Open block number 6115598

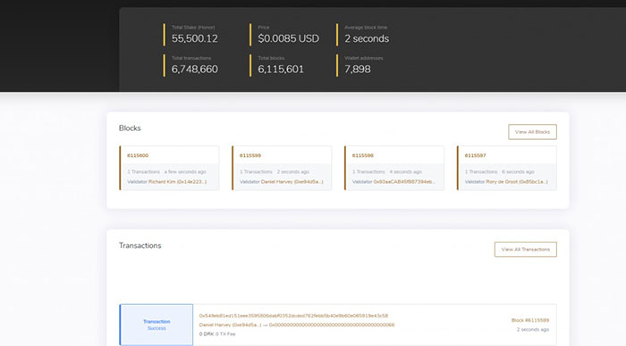pos(363,156)
